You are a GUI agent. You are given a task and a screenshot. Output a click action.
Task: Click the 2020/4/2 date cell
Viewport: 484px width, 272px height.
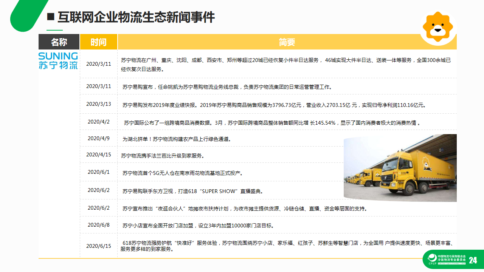[x=99, y=122]
